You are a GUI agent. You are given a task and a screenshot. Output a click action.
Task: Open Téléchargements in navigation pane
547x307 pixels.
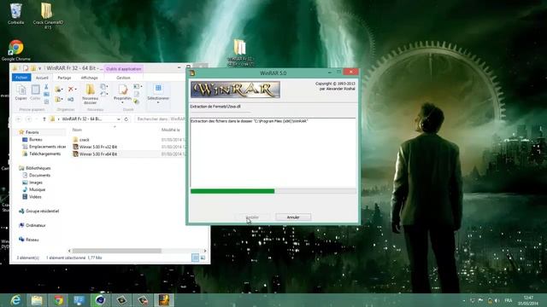44,153
